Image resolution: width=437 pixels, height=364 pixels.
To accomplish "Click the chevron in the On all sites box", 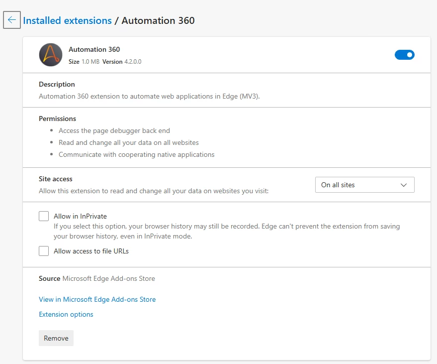I will click(x=404, y=185).
